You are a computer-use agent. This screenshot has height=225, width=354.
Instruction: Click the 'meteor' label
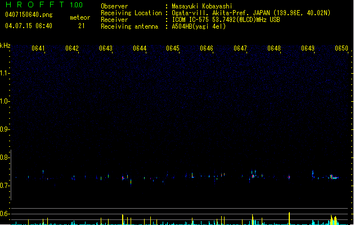pos(80,17)
